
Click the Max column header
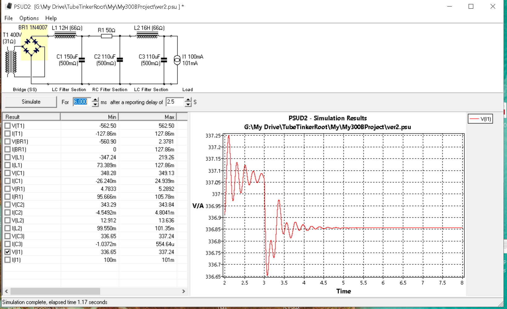point(148,117)
